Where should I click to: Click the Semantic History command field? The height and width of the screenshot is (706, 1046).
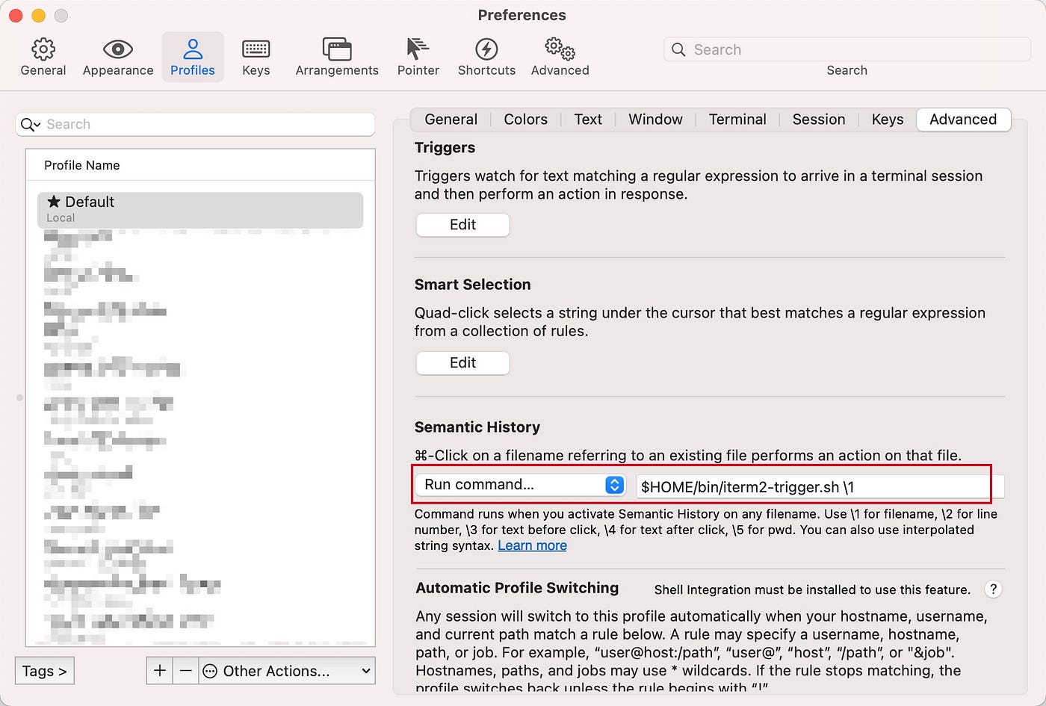[x=820, y=487]
